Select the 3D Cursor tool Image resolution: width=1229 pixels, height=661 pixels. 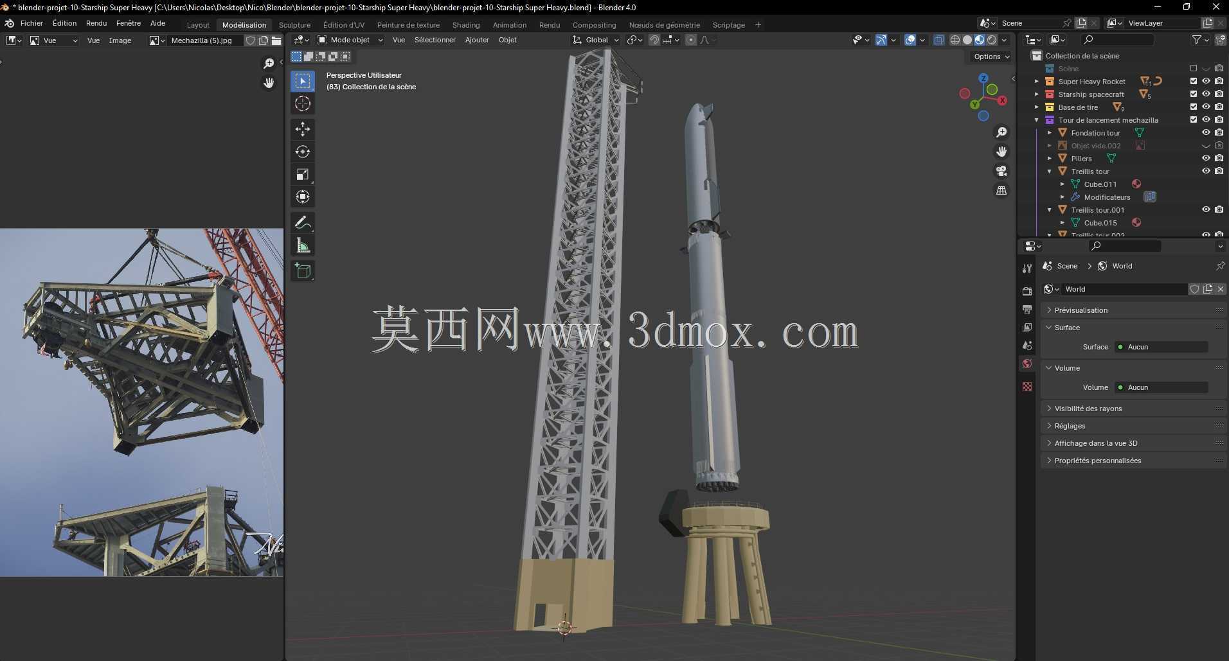pyautogui.click(x=303, y=103)
